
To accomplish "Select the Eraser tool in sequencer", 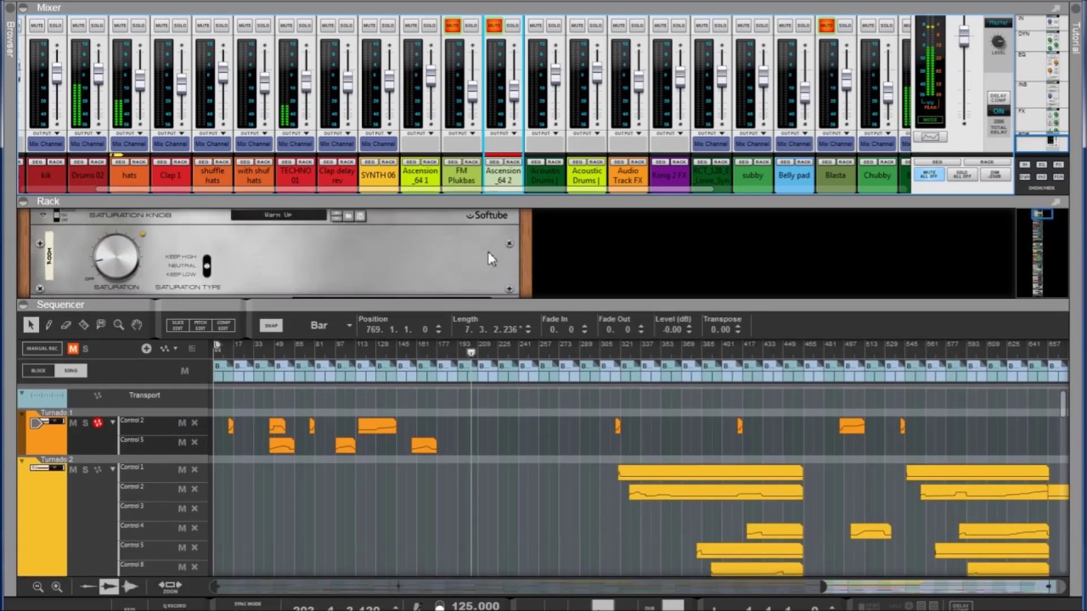I will coord(65,325).
